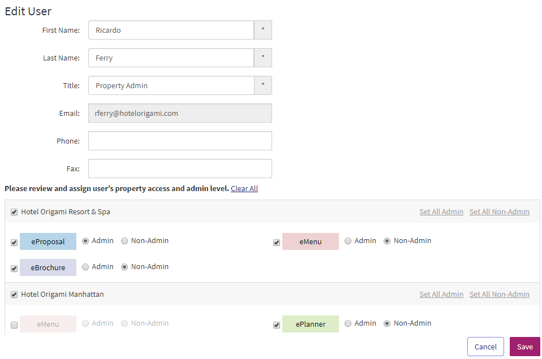Select Admin for ePlanner
Screen dimensions: 542x359
tap(348, 323)
